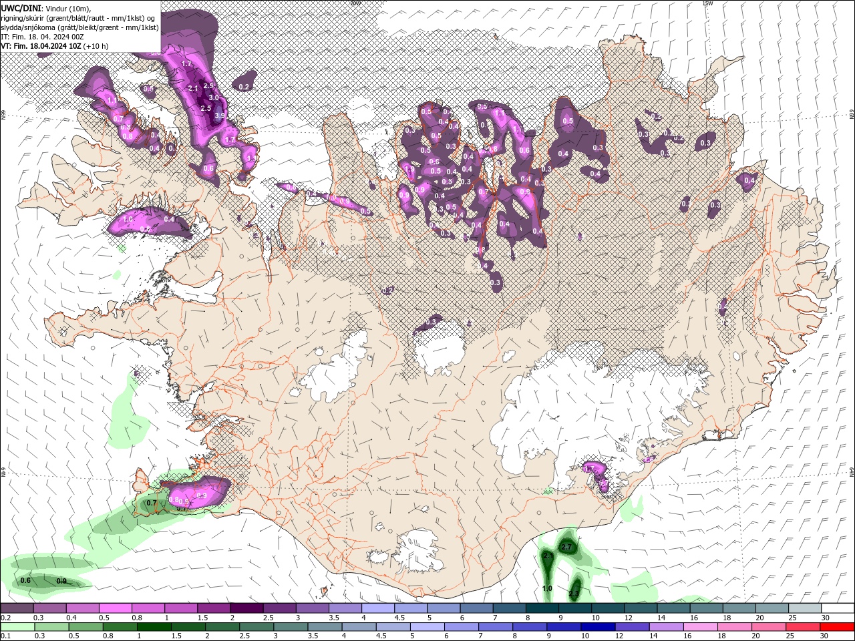Click the 'VT: Fim. 18.04.2024 10Z' valid time text
The width and height of the screenshot is (855, 641).
coord(41,46)
